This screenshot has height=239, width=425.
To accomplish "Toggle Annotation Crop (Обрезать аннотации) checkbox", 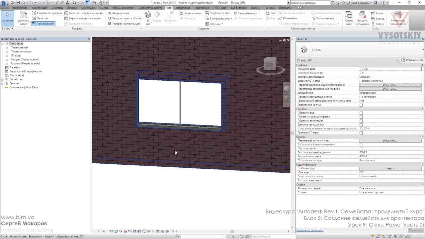I will [361, 121].
